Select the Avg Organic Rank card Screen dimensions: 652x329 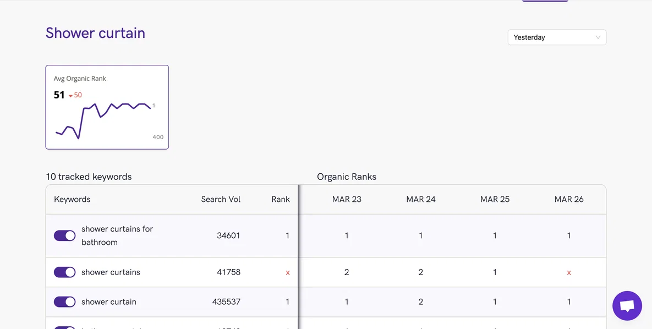[x=107, y=107]
